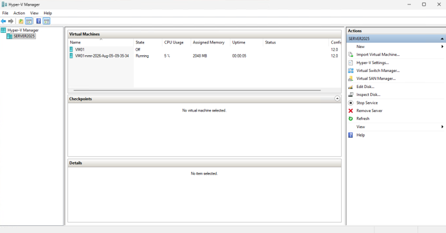Click Stop Service action
This screenshot has width=446, height=233.
pyautogui.click(x=367, y=103)
